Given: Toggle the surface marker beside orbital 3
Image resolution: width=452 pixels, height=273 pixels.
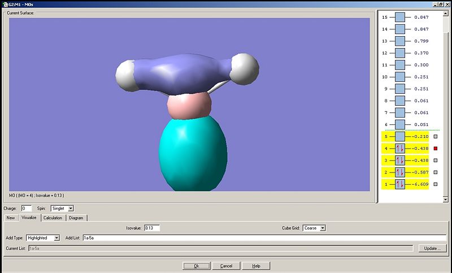Looking at the screenshot, I should click(436, 161).
